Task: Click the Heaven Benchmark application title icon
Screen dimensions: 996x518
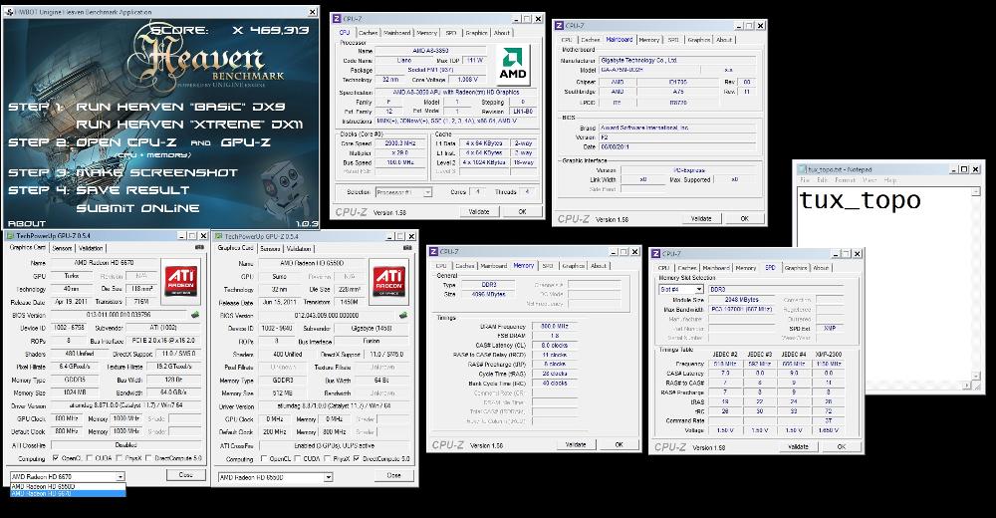Action: [x=8, y=11]
